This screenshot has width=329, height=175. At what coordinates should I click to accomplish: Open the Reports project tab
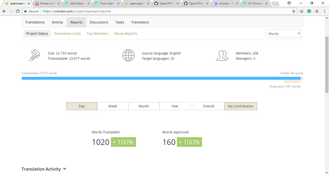coord(76,22)
